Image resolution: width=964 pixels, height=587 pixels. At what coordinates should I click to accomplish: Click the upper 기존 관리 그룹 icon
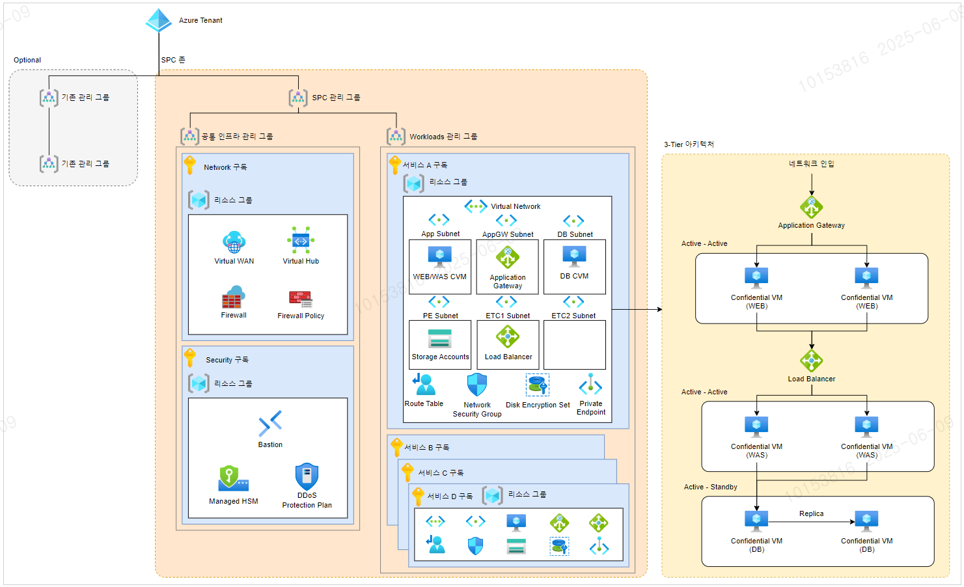(49, 98)
